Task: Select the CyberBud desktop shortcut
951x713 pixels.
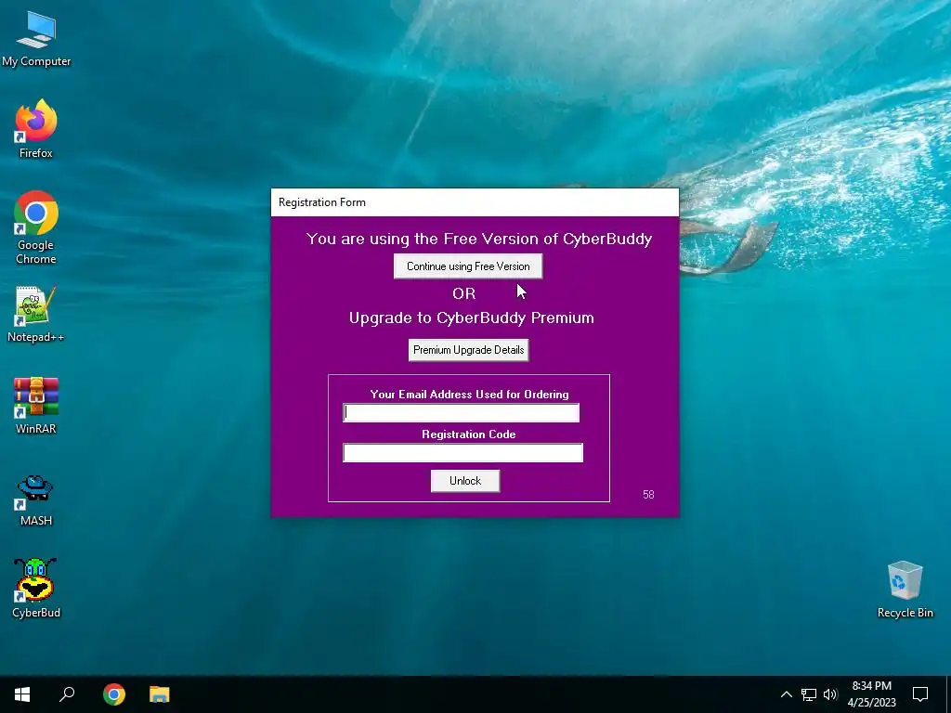Action: point(36,589)
